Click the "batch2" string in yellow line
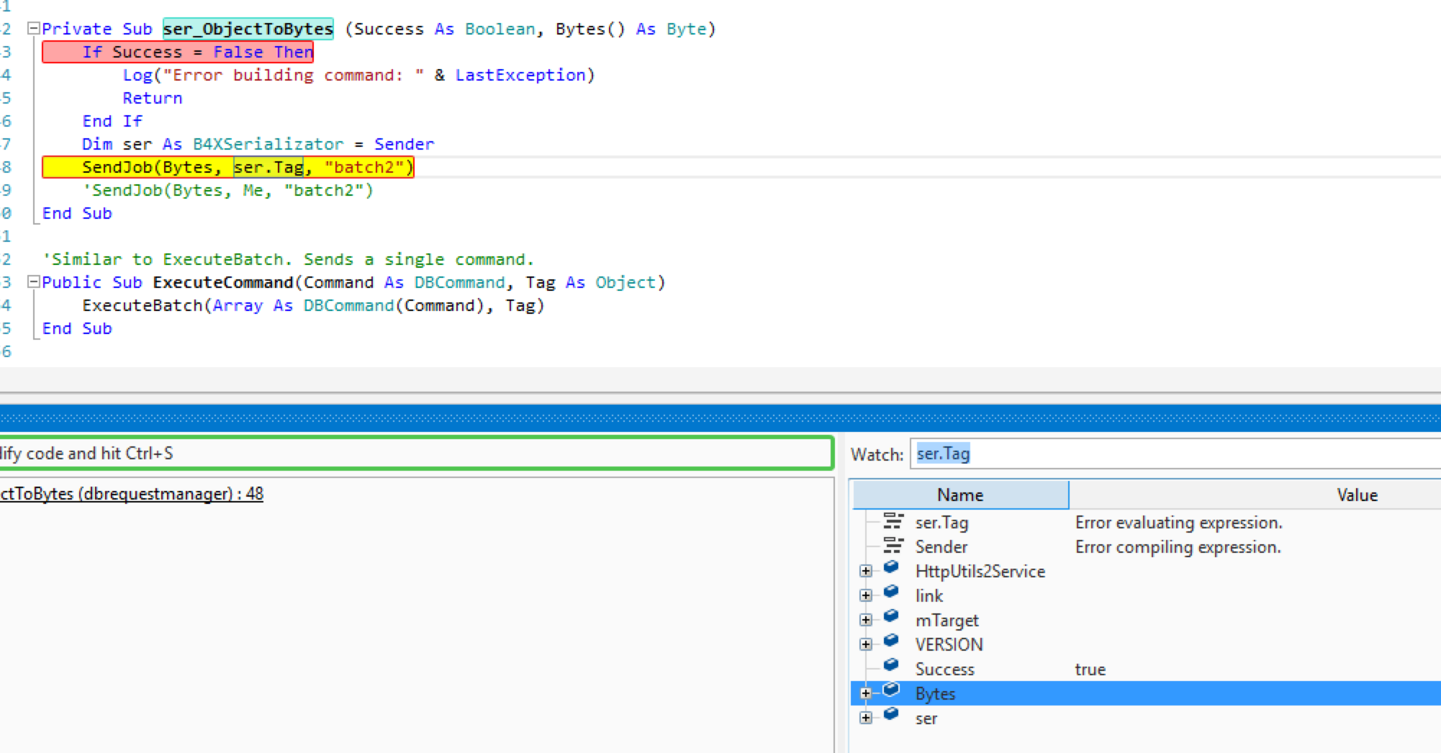1441x753 pixels. pos(366,167)
